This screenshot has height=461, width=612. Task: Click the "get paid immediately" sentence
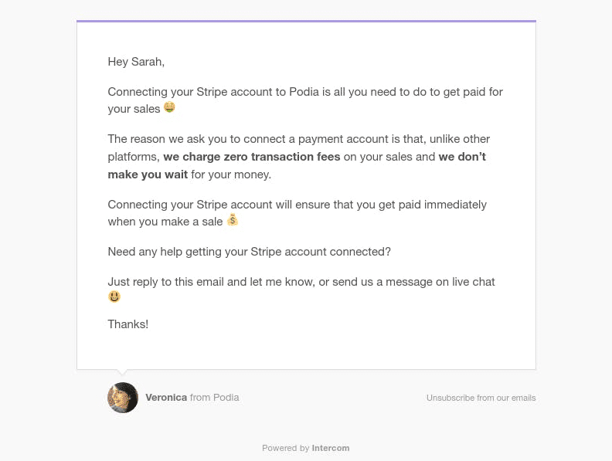(297, 213)
